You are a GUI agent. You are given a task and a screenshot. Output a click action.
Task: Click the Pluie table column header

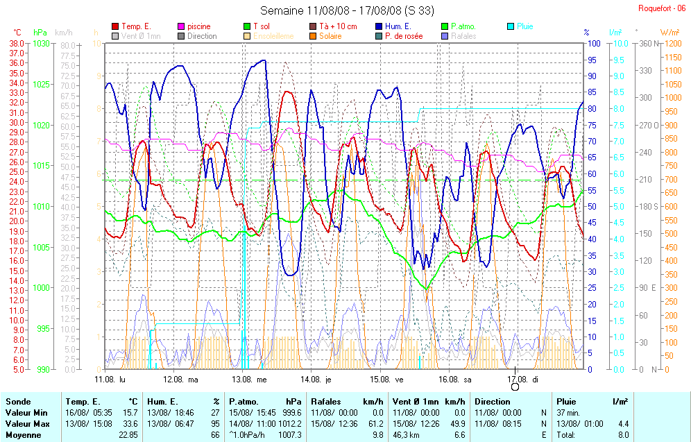[x=566, y=402]
